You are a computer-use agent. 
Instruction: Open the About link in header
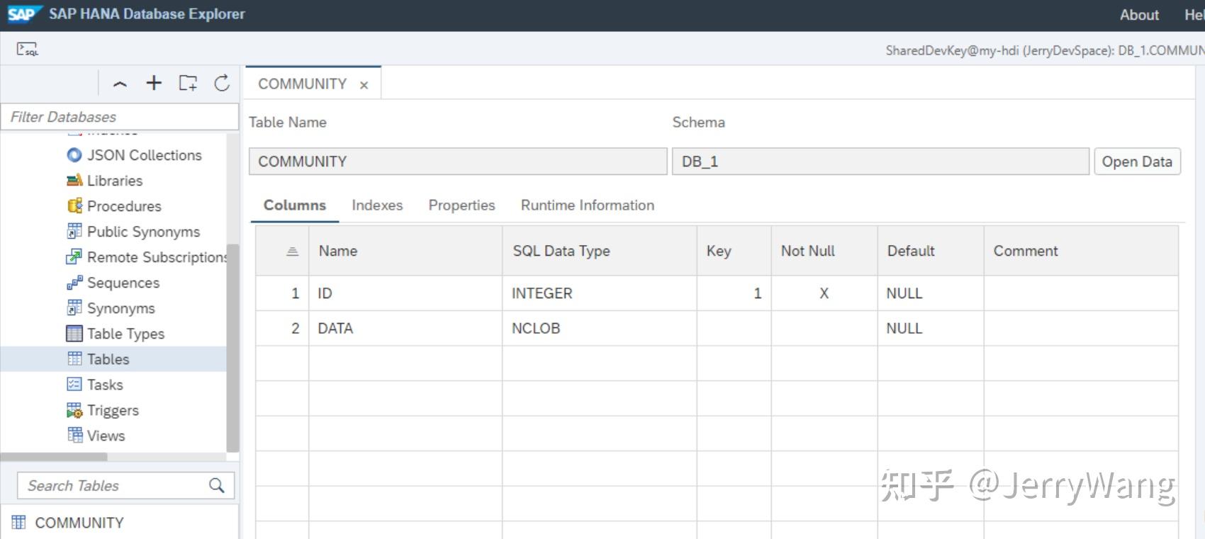[x=1139, y=15]
